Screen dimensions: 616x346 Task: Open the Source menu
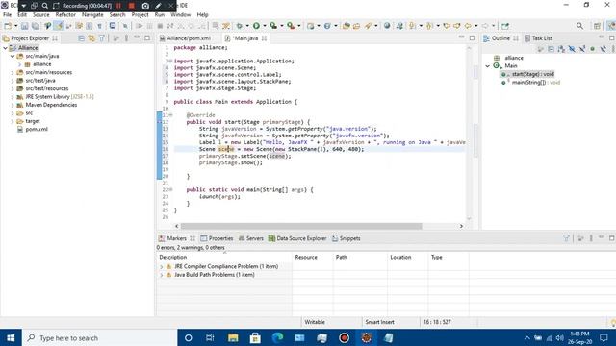coord(40,15)
